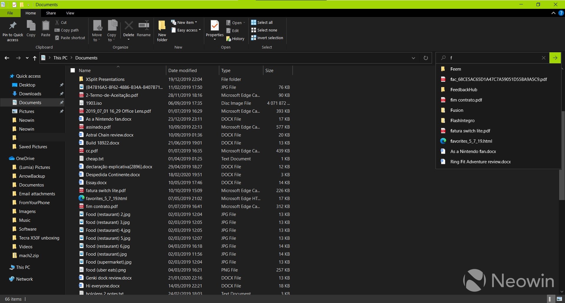The height and width of the screenshot is (303, 565).
Task: Go forward with the forward arrow
Action: tap(18, 58)
